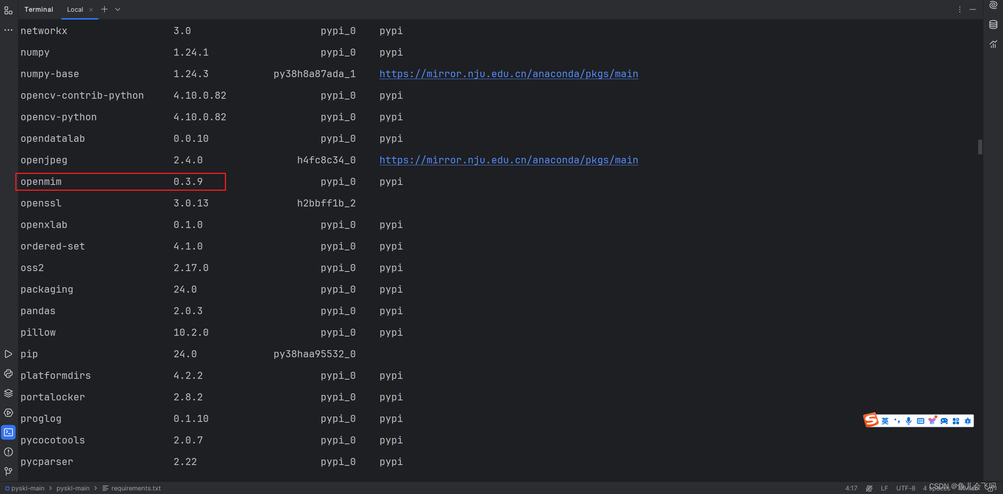
Task: Open the LF line separator selector
Action: coord(884,488)
